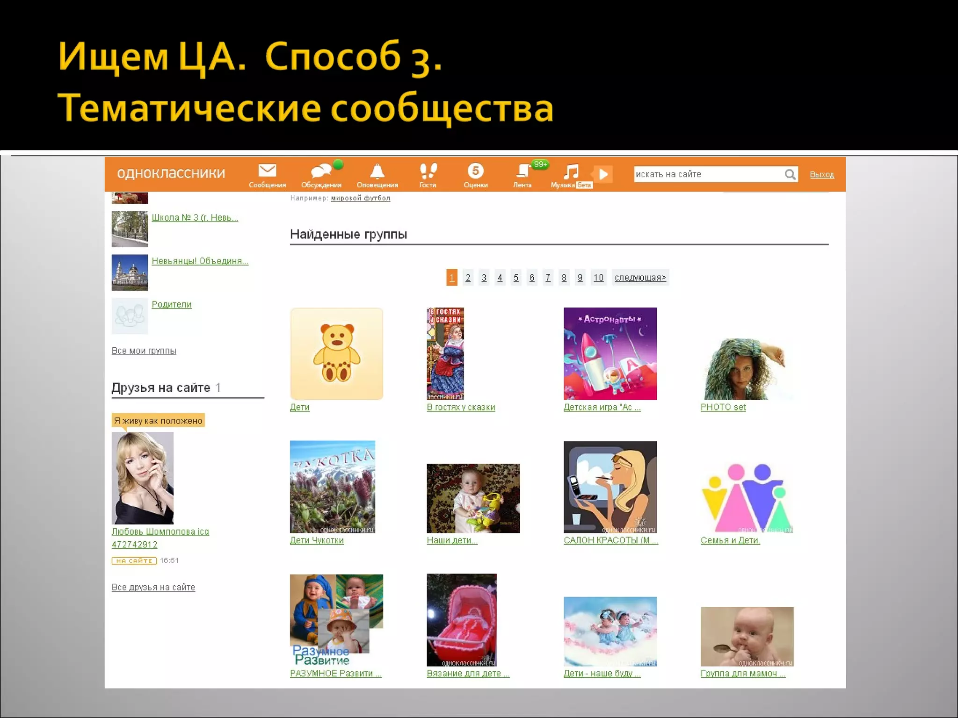
Task: Go to results page 2
Action: 468,278
